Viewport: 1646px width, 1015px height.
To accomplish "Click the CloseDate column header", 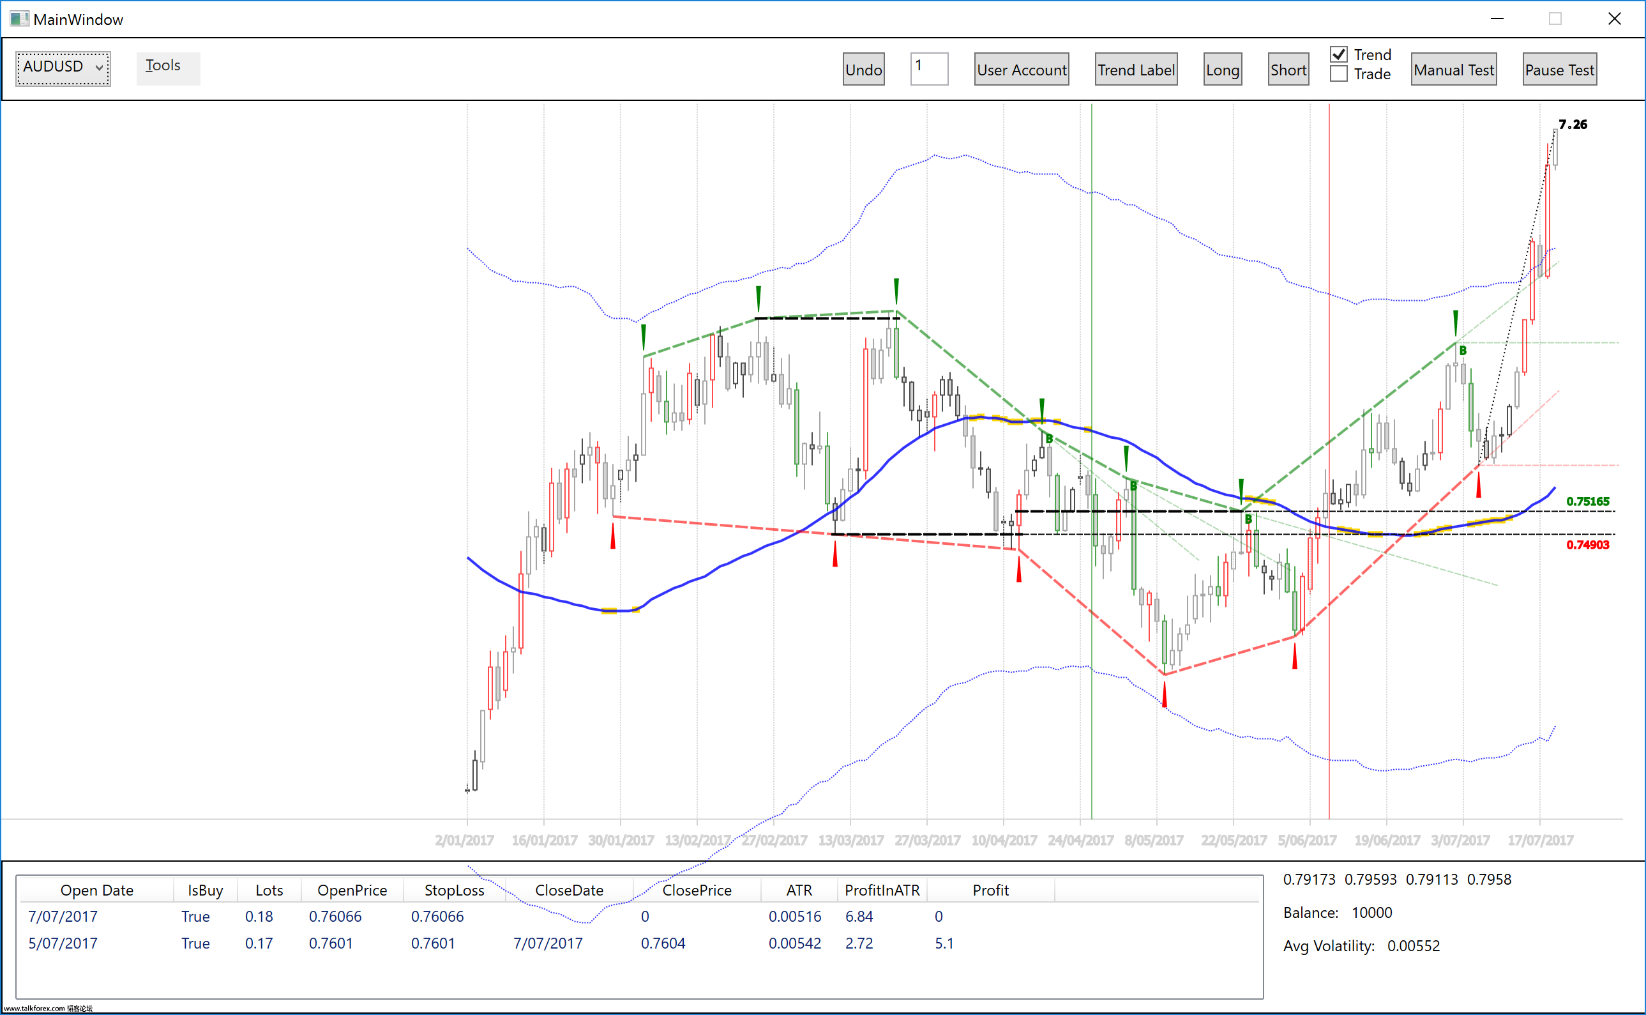I will tap(569, 890).
